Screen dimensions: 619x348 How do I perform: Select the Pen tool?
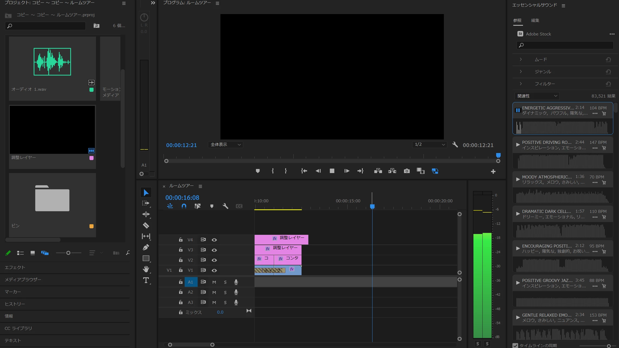pos(146,247)
